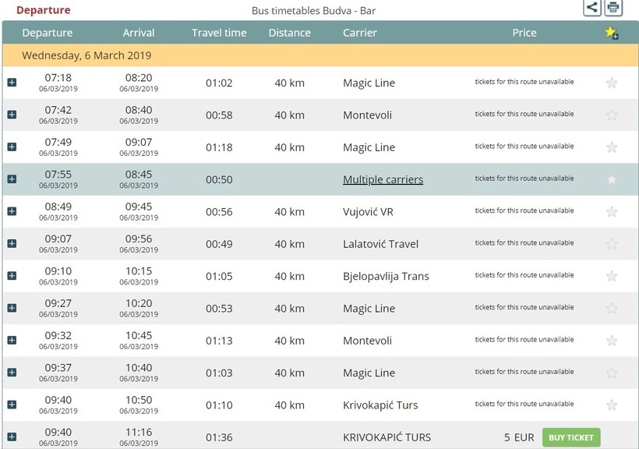This screenshot has height=449, width=639.
Task: Sort by the Departure column header
Action: (x=48, y=33)
